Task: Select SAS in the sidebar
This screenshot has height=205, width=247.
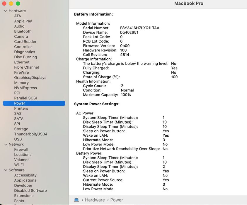Action: point(18,113)
